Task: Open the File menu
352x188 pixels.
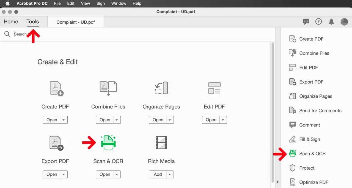Action: click(57, 3)
